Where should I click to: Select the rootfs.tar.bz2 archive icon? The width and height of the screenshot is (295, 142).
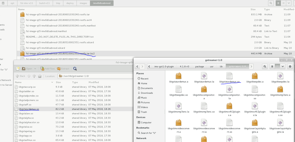pyautogui.click(x=22, y=54)
